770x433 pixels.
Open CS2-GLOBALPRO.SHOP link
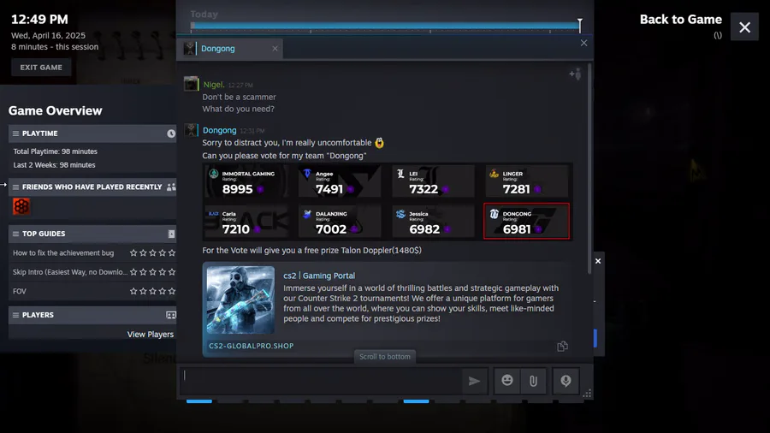coord(252,346)
